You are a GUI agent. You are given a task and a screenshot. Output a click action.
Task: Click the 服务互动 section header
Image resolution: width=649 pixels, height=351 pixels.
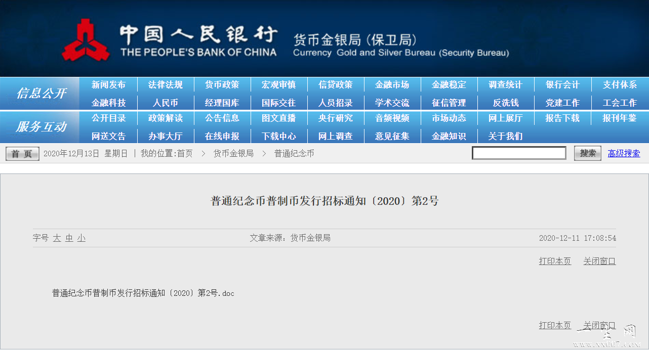coord(41,127)
